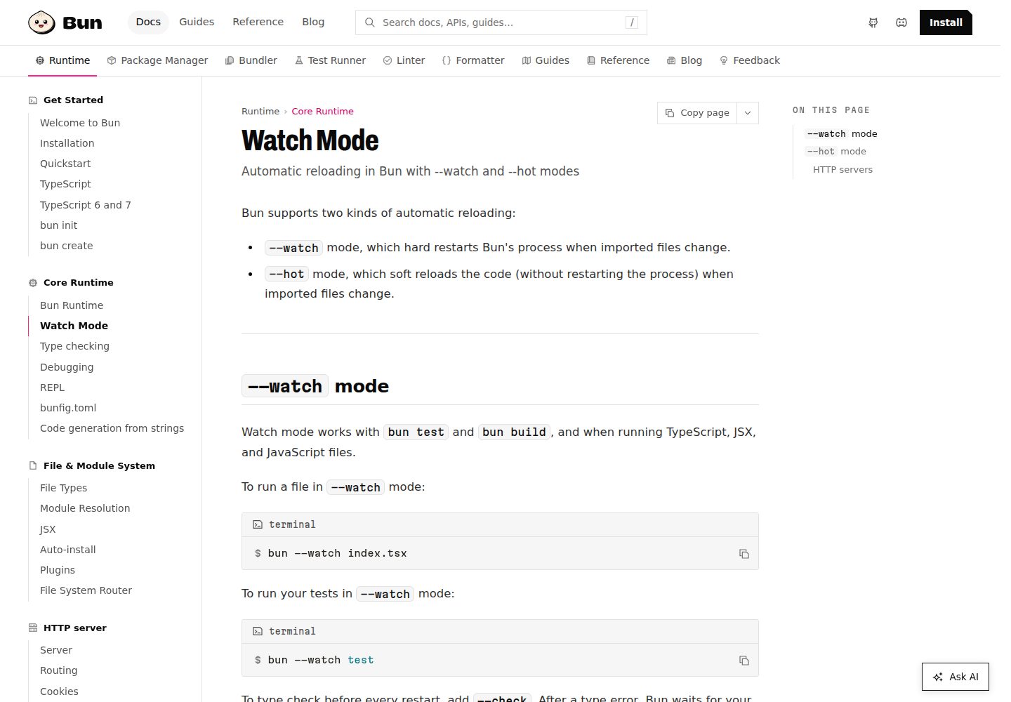
Task: Copy the 'bun --watch test' command
Action: coord(744,661)
